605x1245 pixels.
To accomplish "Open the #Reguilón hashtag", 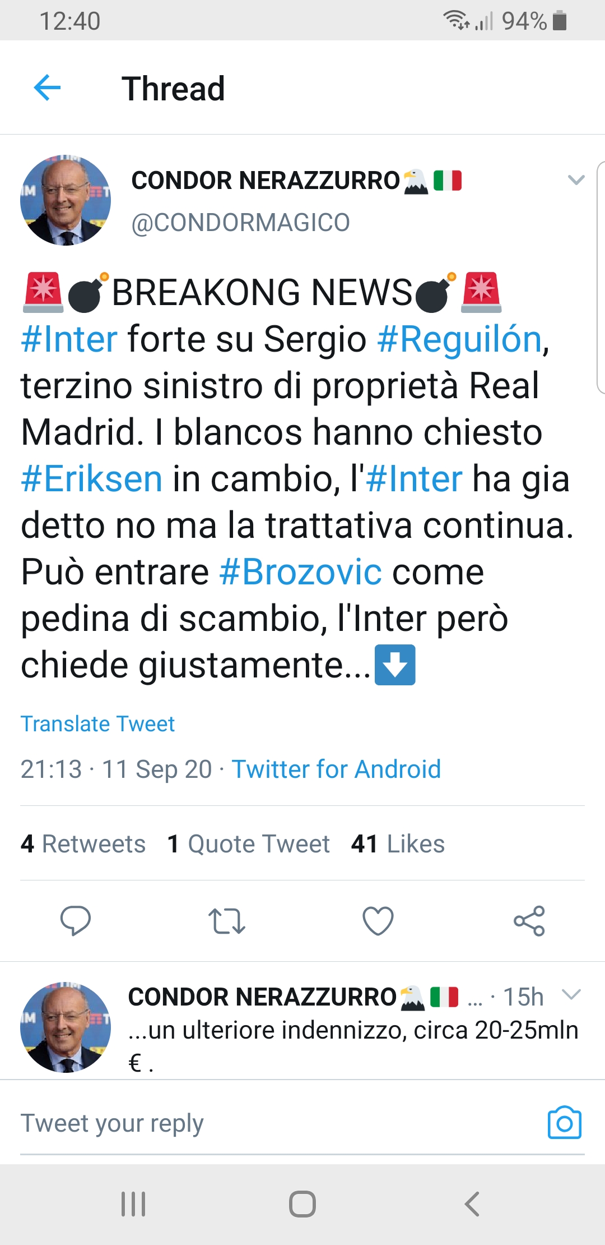I will pos(459,339).
